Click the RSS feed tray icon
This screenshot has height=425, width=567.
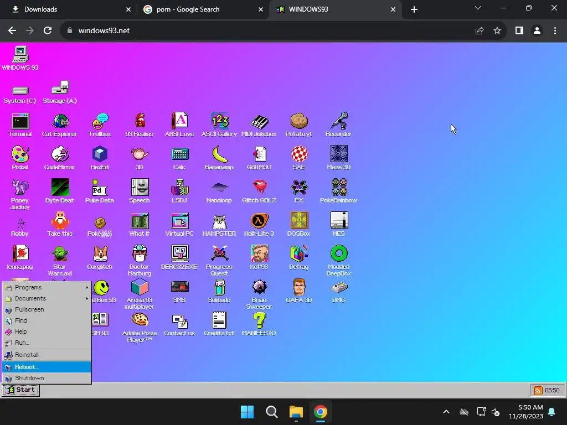click(538, 390)
